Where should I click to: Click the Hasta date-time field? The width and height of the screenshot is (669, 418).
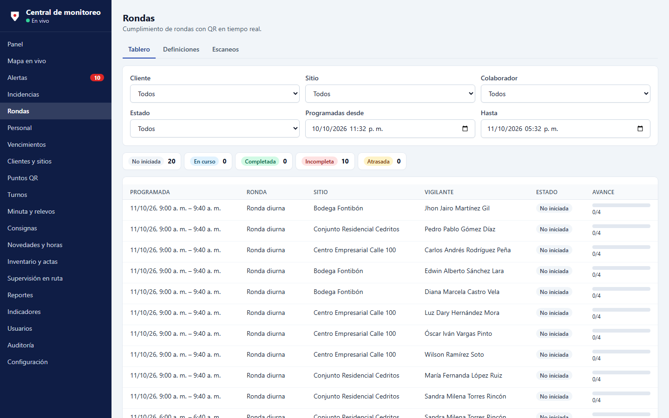pos(565,129)
